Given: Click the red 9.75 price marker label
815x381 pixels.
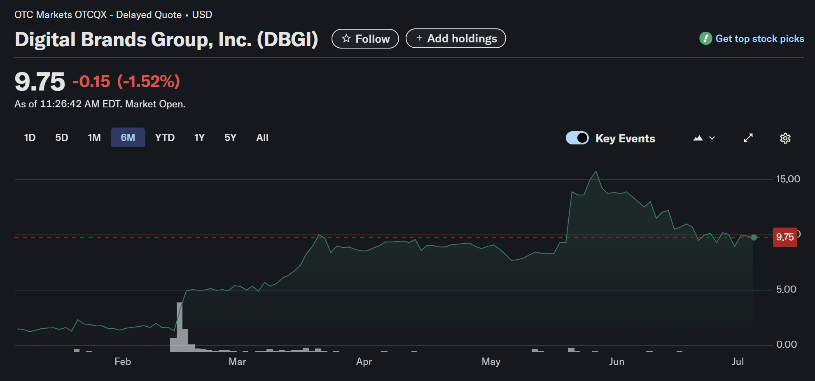Looking at the screenshot, I should point(785,237).
